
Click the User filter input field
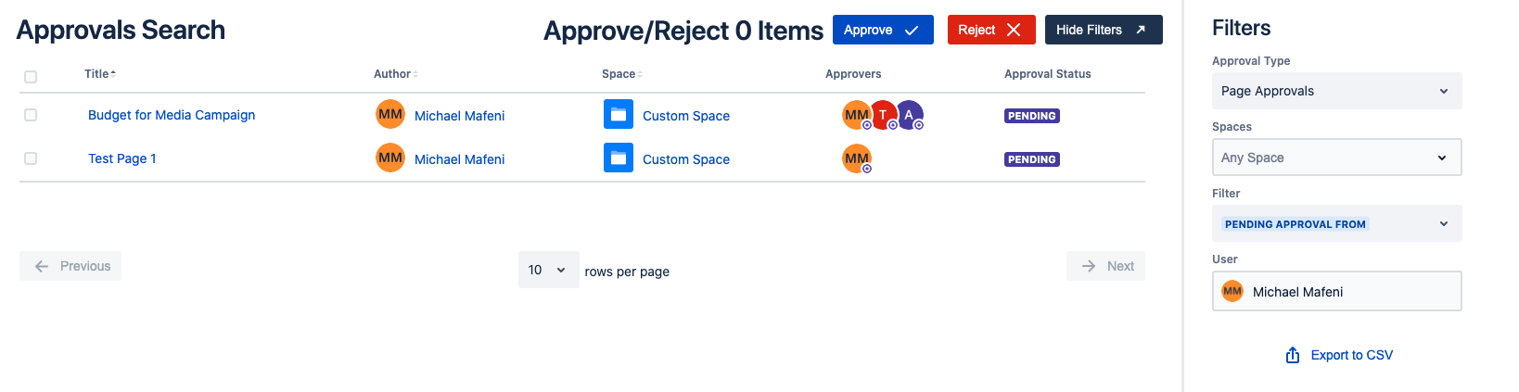point(1354,292)
